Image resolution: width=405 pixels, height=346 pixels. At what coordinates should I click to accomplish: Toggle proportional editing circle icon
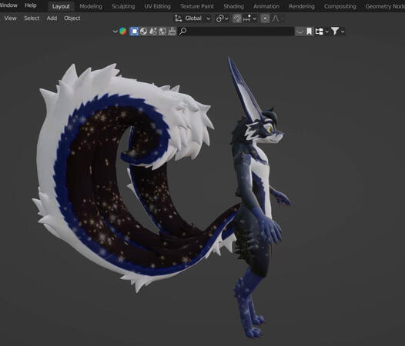pos(265,18)
